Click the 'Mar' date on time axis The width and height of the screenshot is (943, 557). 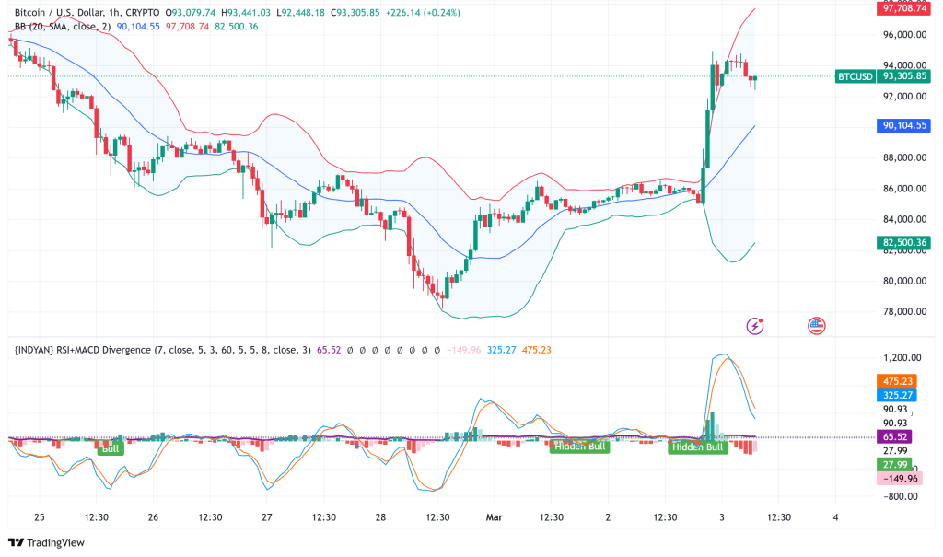(494, 517)
